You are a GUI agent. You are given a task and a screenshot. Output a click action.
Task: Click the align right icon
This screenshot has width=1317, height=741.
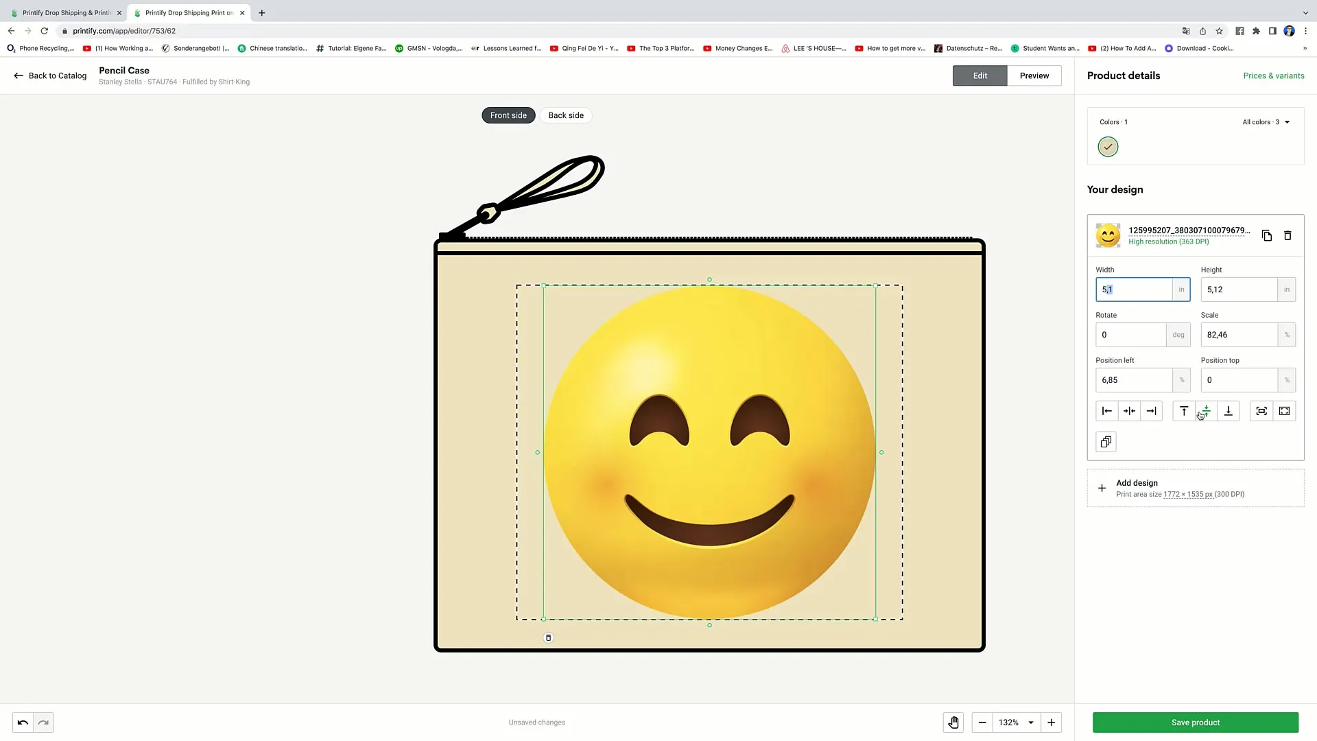1152,411
